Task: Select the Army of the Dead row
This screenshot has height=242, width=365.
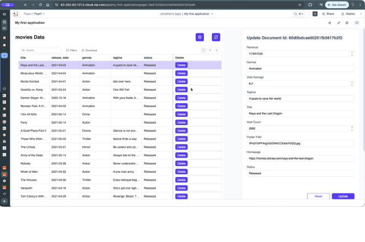Action: tap(120, 155)
